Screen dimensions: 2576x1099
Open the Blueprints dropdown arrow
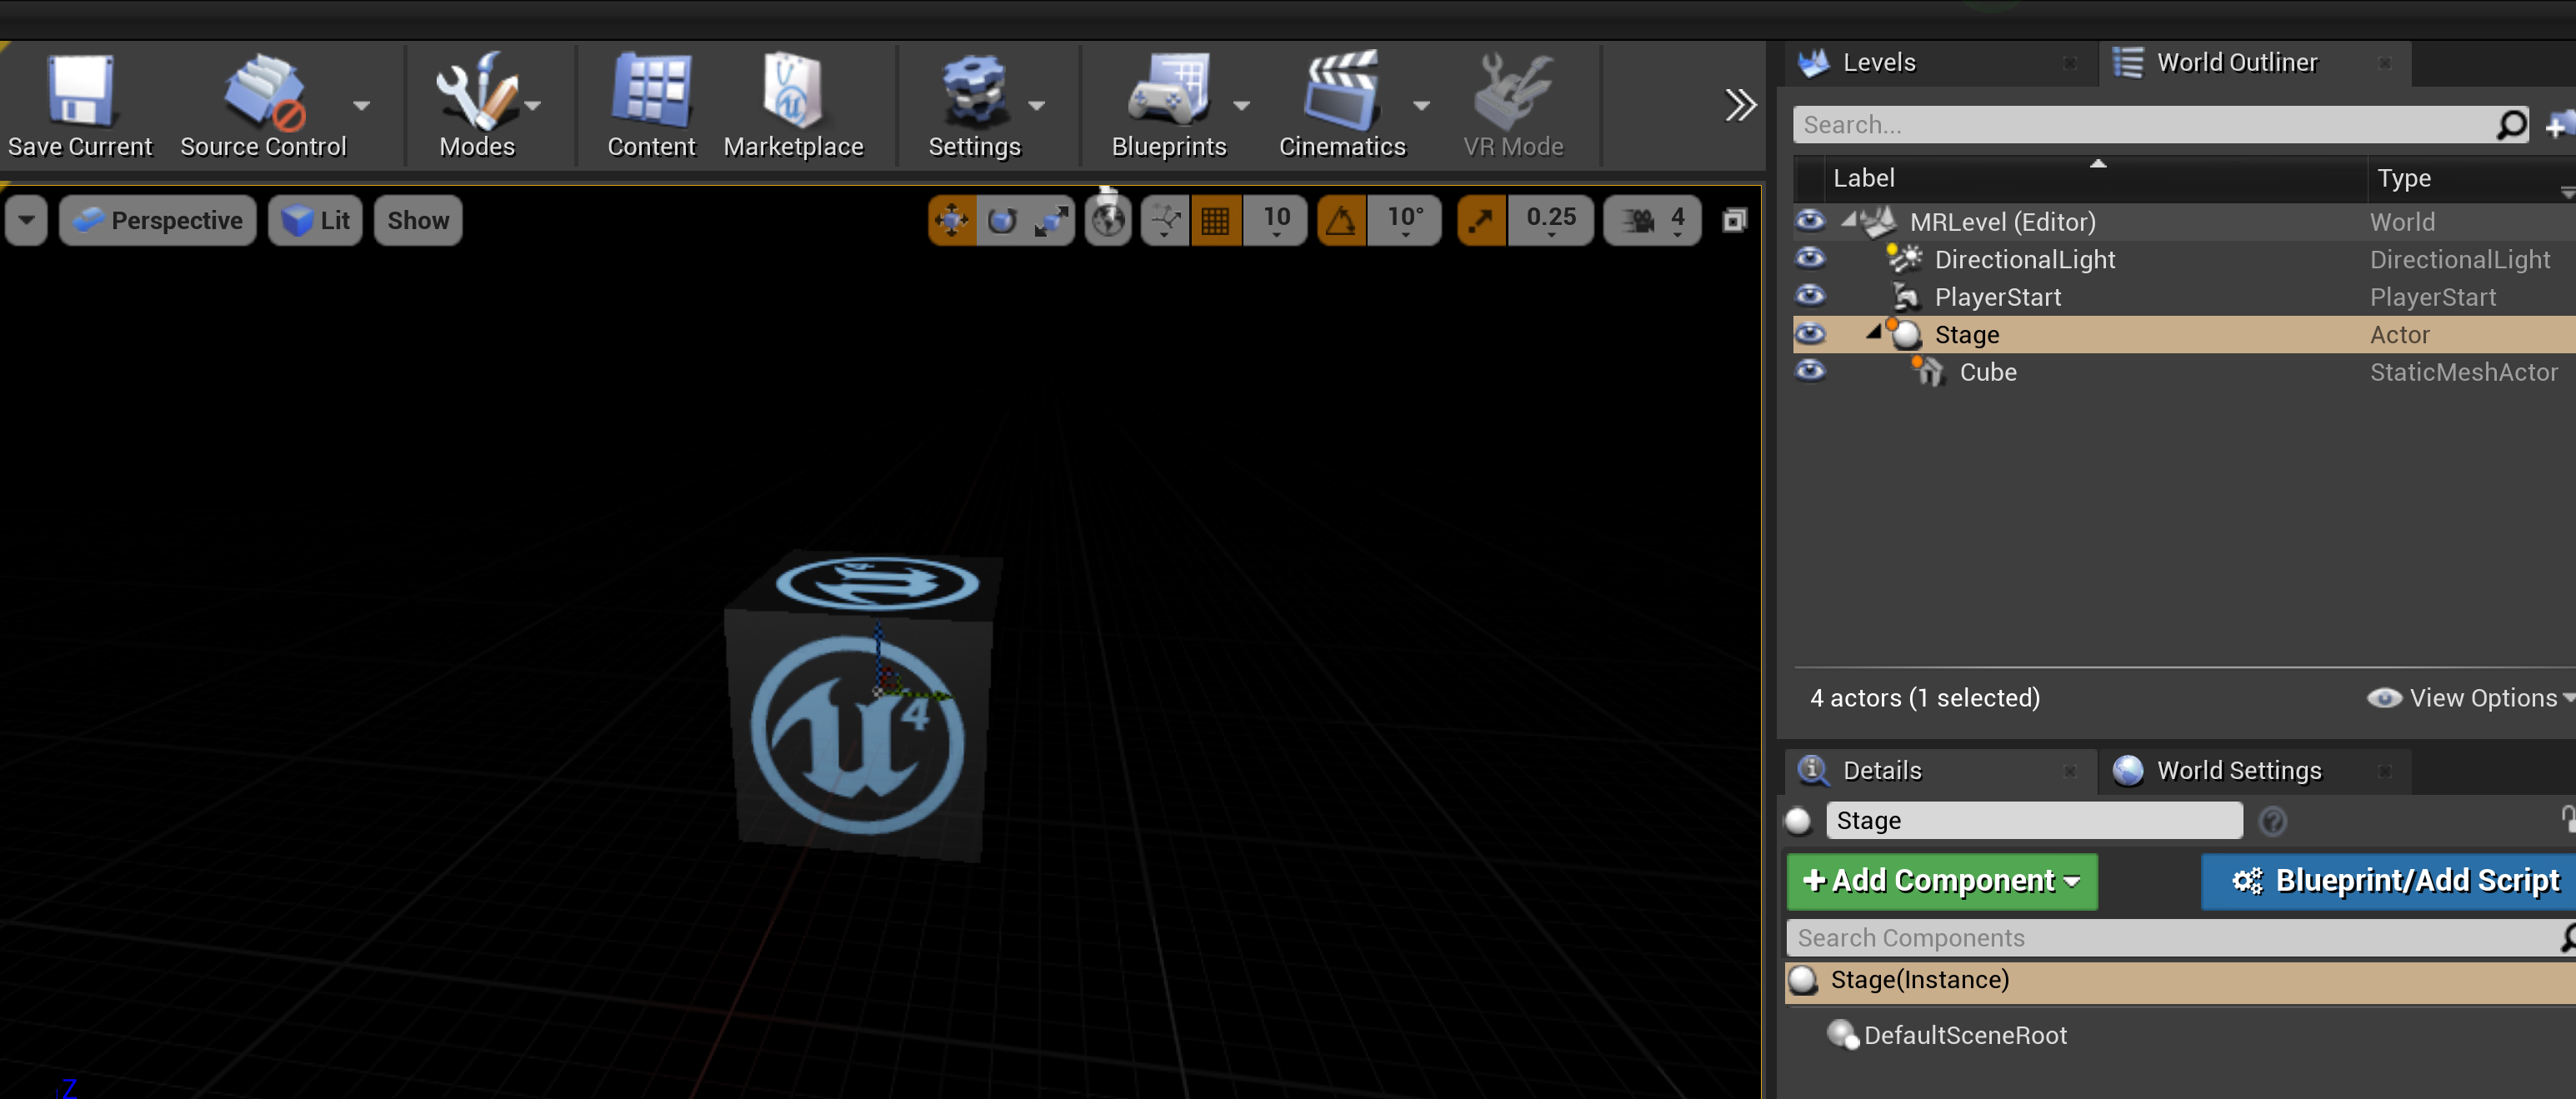(1242, 105)
